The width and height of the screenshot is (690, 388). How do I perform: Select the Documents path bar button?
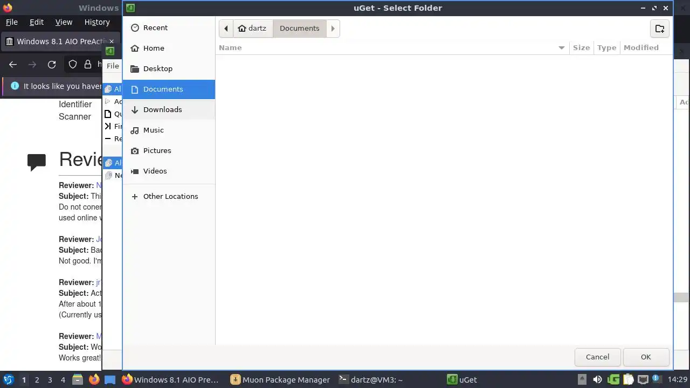pyautogui.click(x=299, y=28)
